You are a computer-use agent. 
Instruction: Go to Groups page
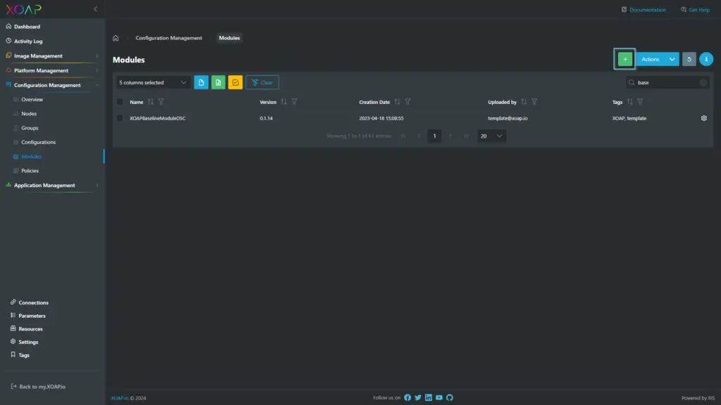point(30,128)
